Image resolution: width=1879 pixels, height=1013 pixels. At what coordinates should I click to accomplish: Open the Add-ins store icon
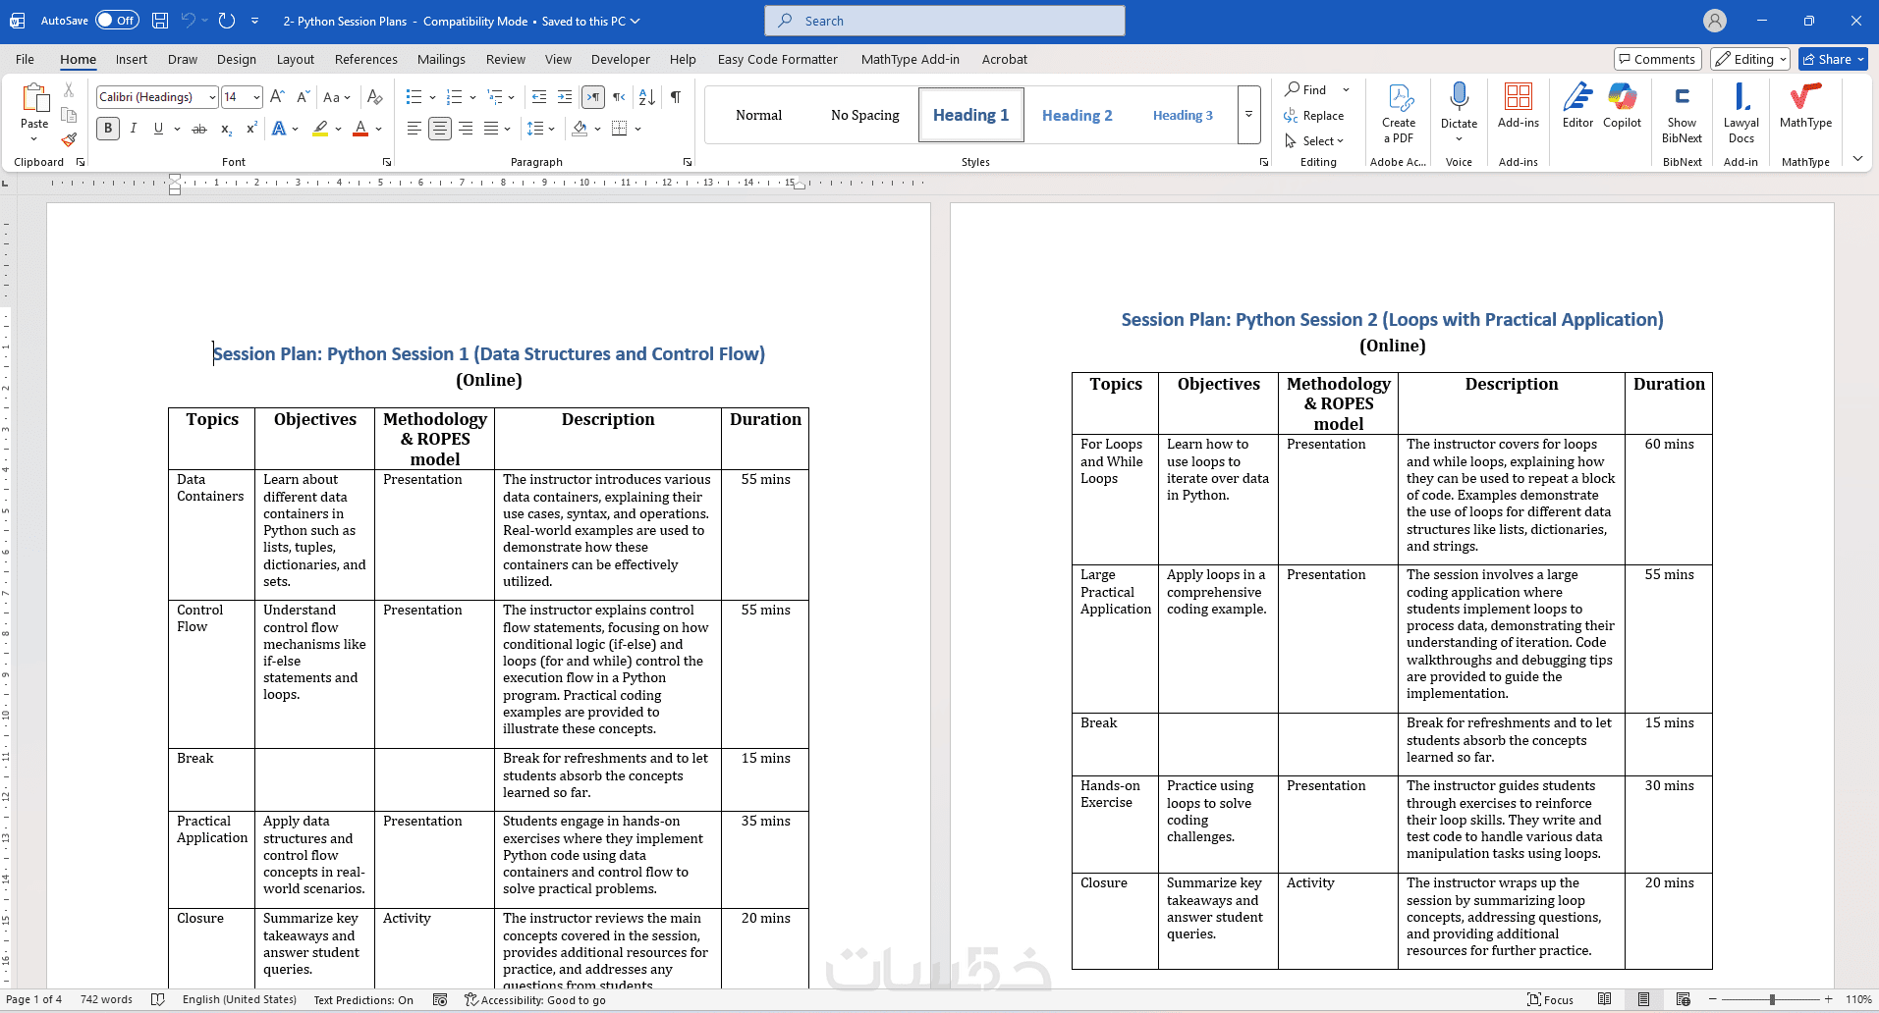coord(1519,106)
